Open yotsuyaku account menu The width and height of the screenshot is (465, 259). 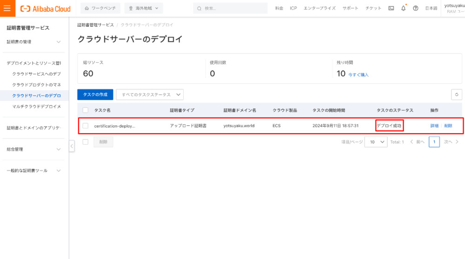point(454,8)
